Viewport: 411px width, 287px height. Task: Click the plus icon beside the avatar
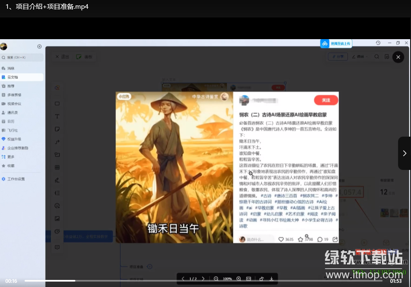[x=39, y=47]
